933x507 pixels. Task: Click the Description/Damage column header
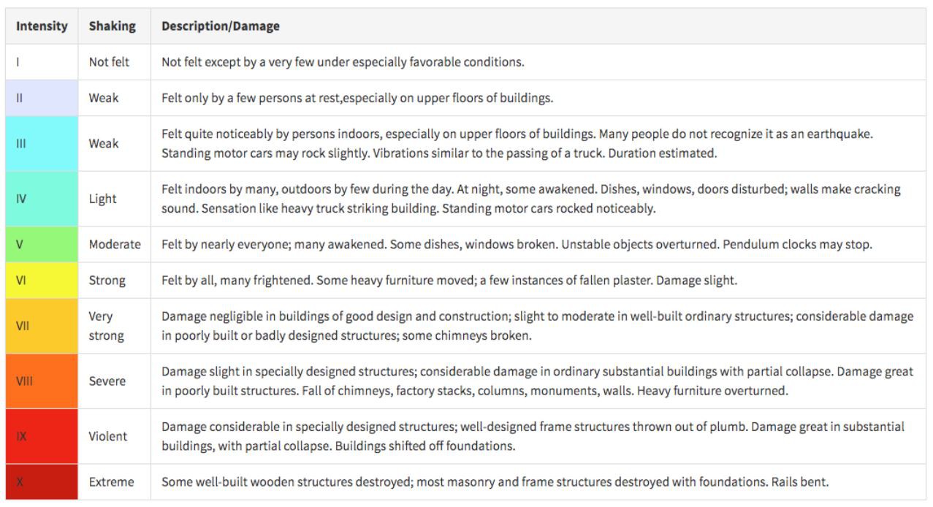220,26
